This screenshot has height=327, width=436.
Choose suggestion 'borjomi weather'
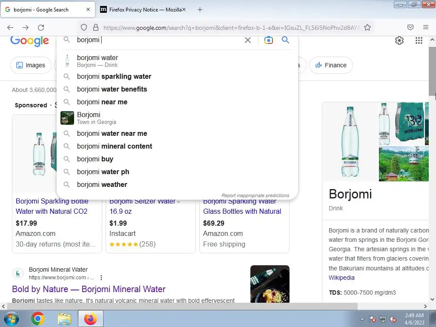[177, 185]
